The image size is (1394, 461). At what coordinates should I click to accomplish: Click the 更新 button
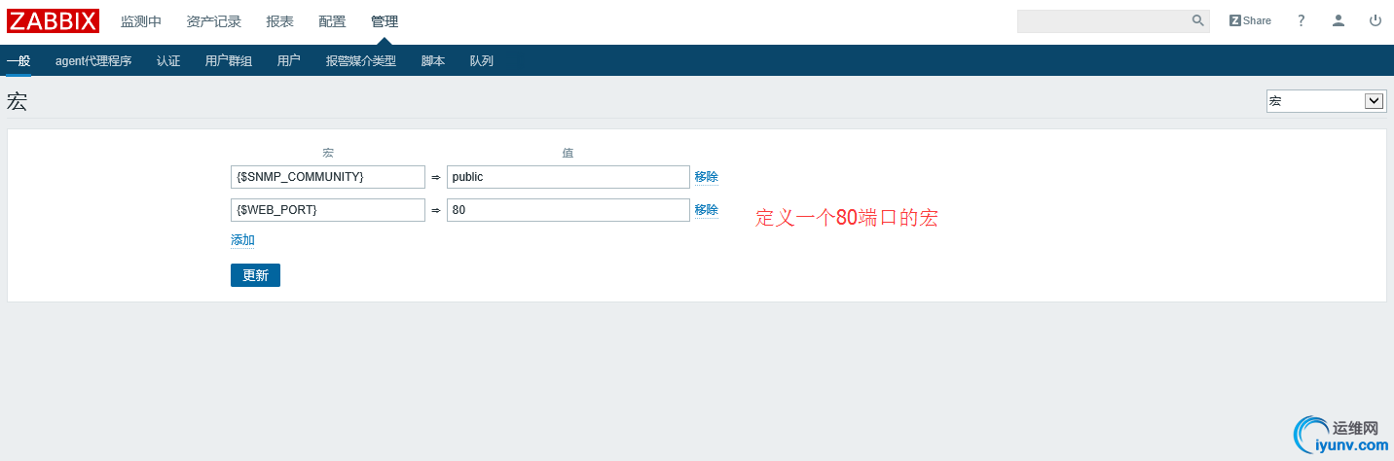(x=255, y=275)
